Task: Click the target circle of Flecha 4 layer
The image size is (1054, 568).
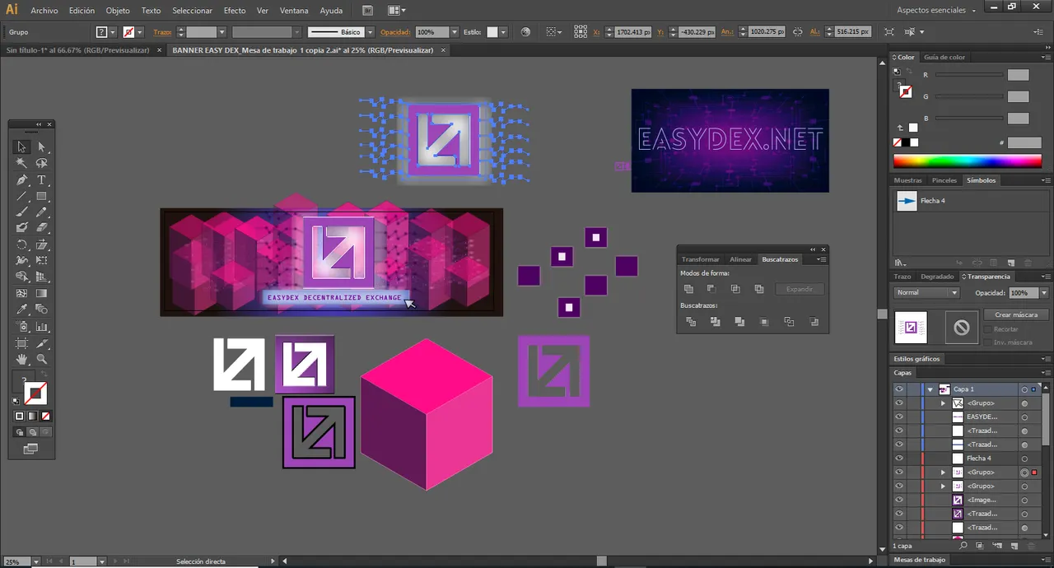Action: [x=1024, y=459]
